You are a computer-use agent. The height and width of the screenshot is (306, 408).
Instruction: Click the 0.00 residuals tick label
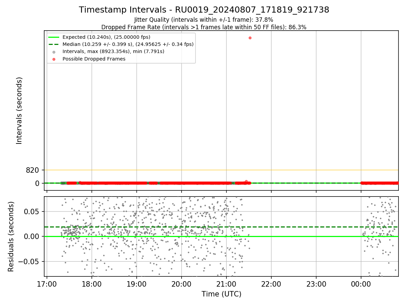(32, 236)
